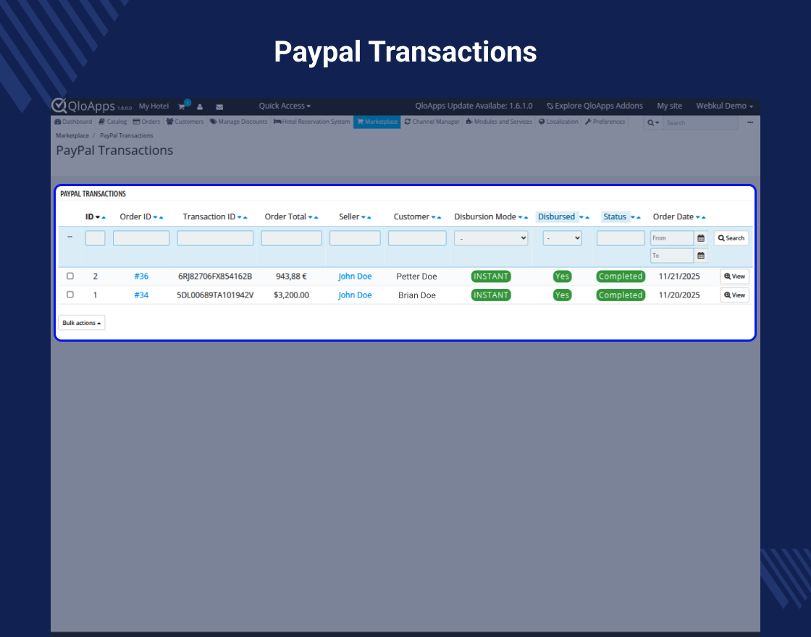The image size is (811, 637).
Task: Open seller John Doe for order #34
Action: (355, 295)
